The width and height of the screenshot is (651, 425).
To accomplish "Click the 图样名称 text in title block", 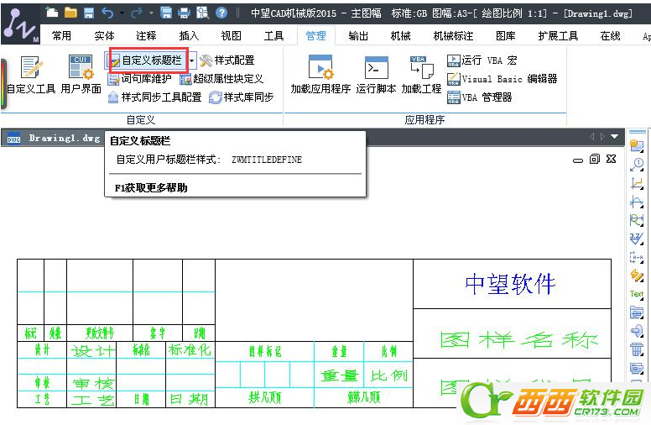I will 519,340.
